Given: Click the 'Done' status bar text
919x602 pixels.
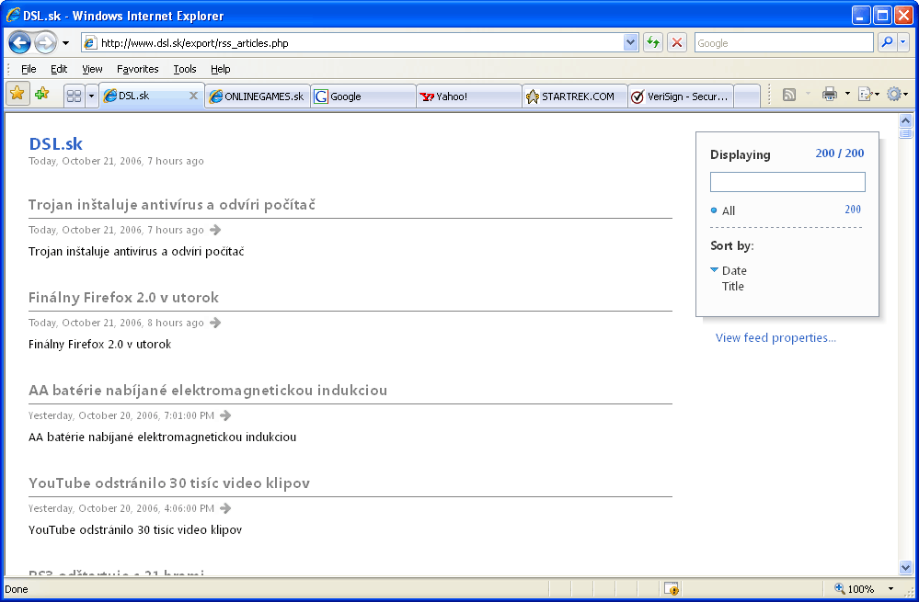Looking at the screenshot, I should pos(17,589).
